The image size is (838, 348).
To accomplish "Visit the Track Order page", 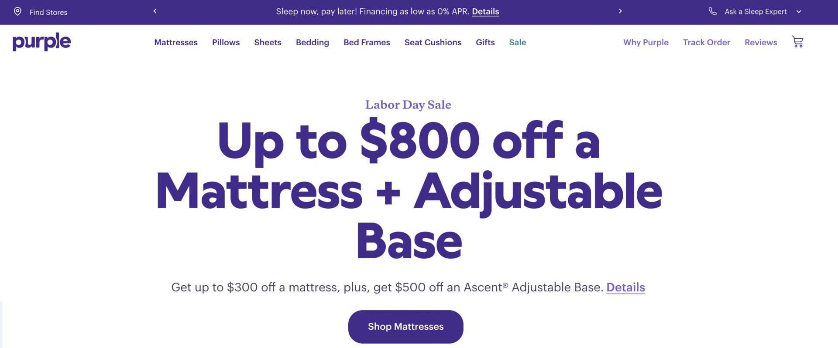I will [x=706, y=42].
